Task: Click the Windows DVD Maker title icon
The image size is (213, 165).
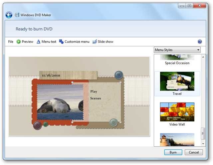Action: pos(17,15)
